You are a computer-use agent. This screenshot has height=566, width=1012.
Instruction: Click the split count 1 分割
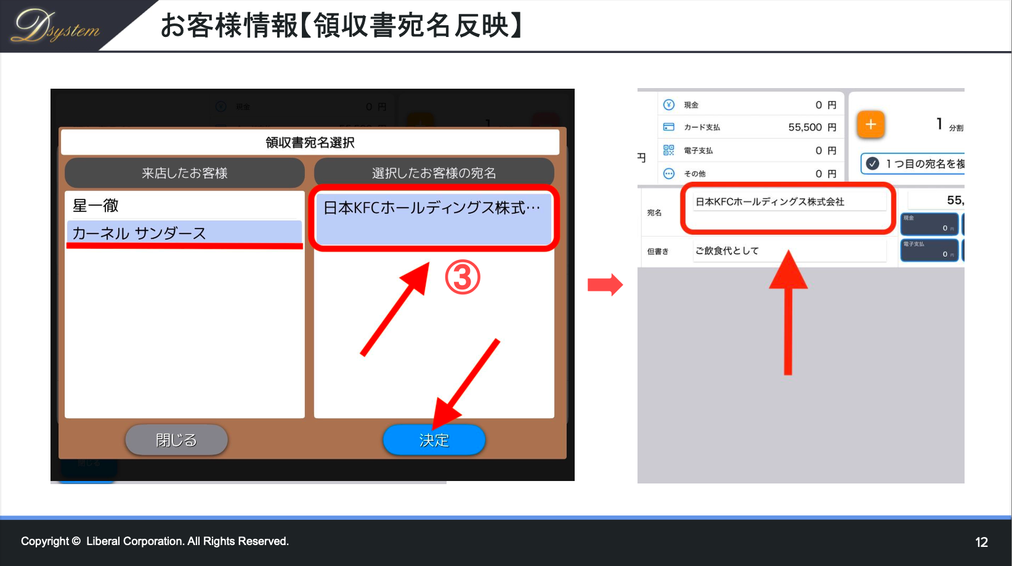point(949,124)
